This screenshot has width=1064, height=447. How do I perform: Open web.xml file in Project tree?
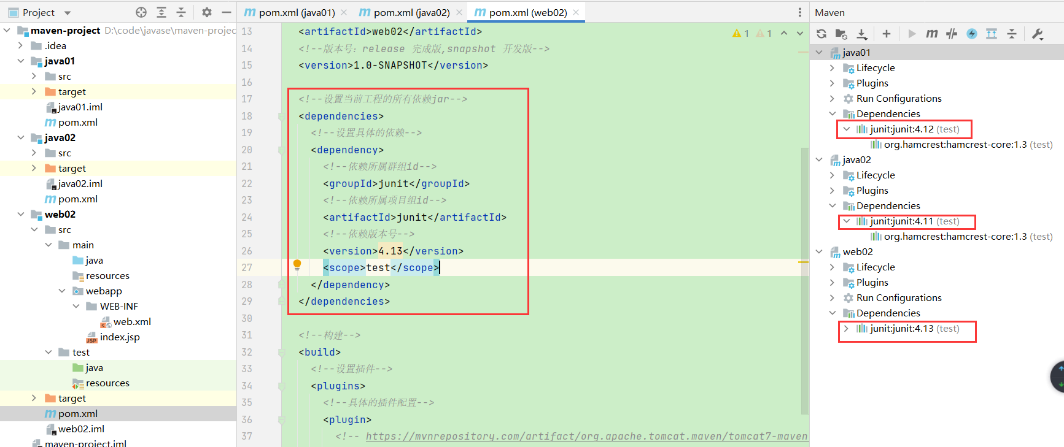tap(125, 321)
